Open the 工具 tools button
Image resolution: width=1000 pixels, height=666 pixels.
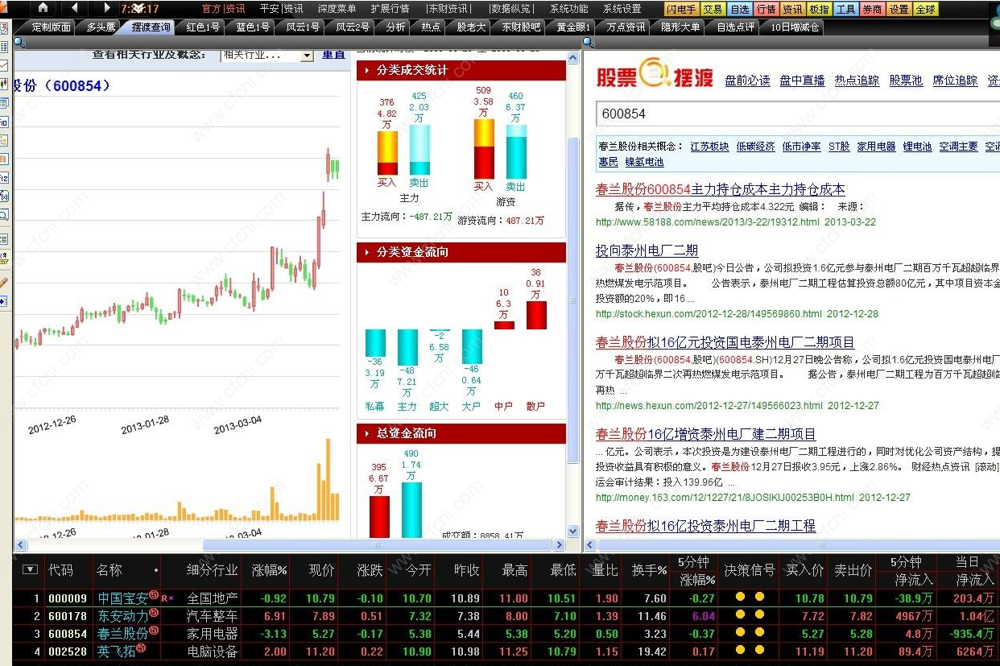click(845, 9)
